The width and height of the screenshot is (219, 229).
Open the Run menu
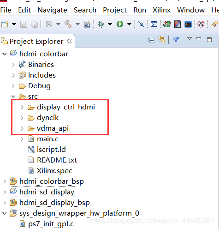(x=140, y=10)
